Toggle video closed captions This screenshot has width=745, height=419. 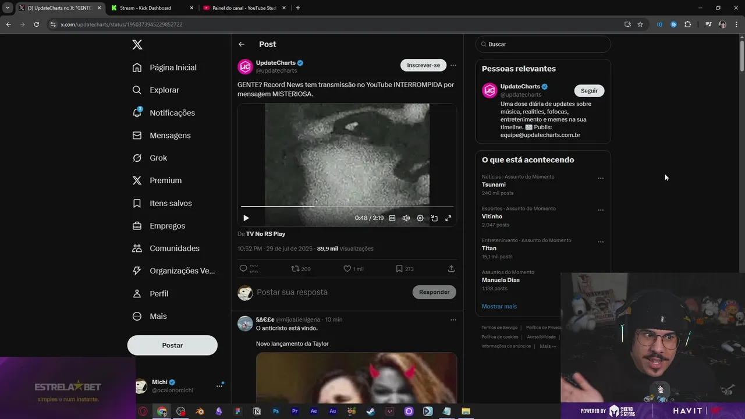coord(392,218)
